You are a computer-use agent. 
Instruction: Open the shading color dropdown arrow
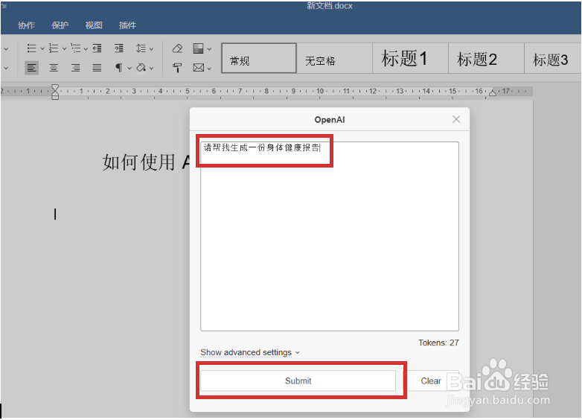click(151, 69)
